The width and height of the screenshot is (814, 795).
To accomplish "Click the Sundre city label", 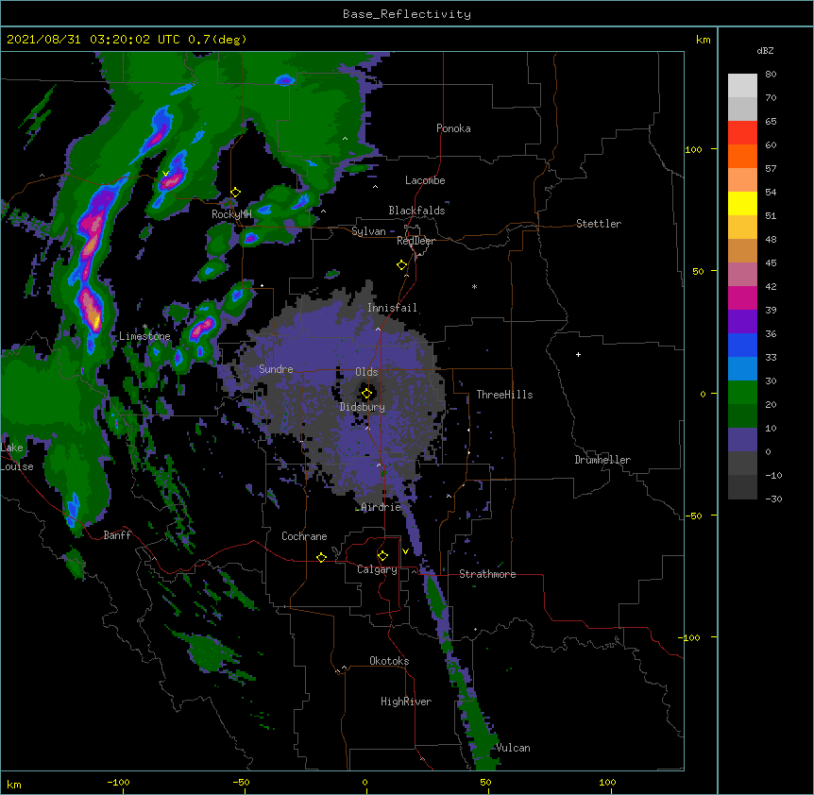I will 276,369.
